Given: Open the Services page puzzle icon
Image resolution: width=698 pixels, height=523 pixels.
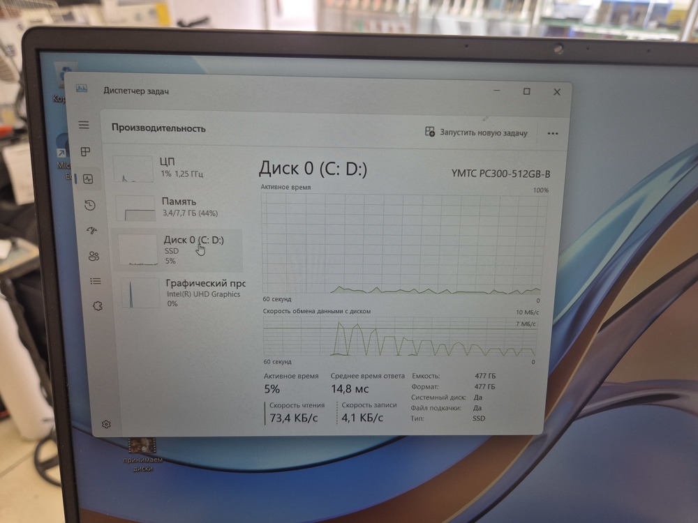Looking at the screenshot, I should coord(98,305).
